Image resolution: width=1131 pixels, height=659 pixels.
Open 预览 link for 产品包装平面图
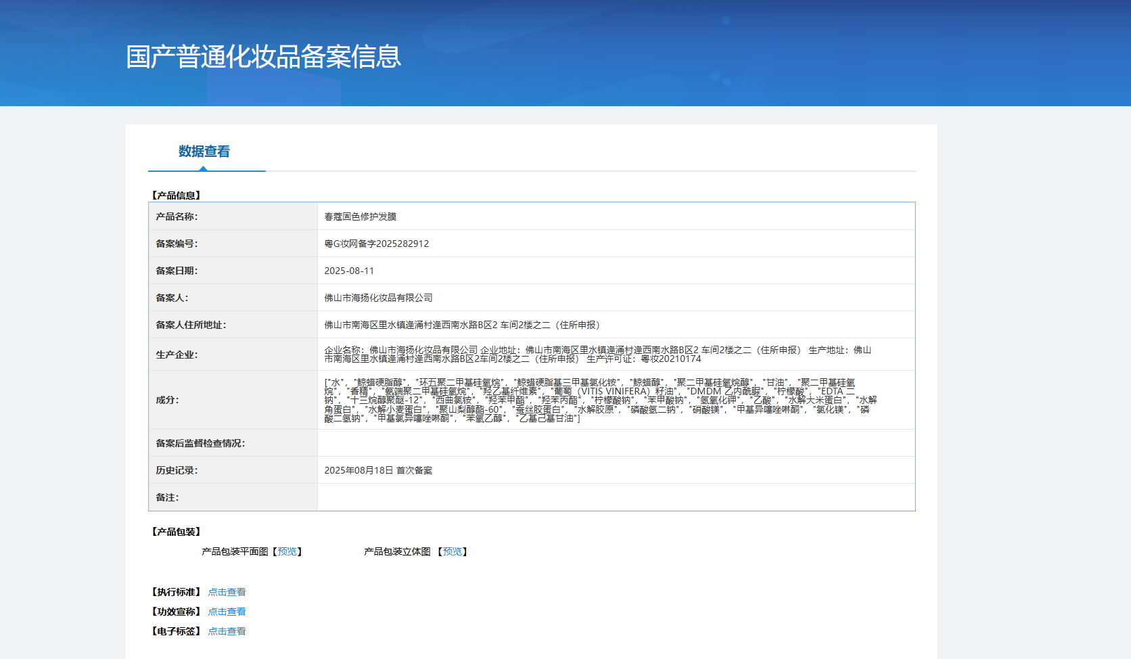[x=287, y=551]
